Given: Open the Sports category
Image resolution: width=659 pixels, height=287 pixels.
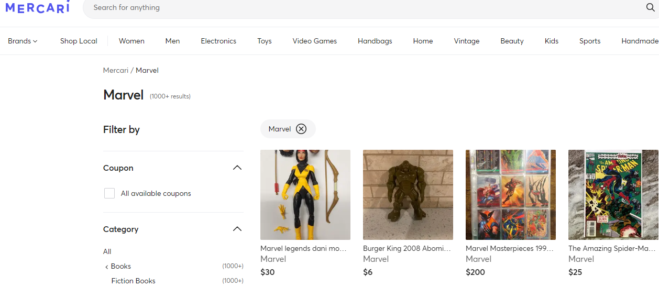Looking at the screenshot, I should [x=590, y=41].
